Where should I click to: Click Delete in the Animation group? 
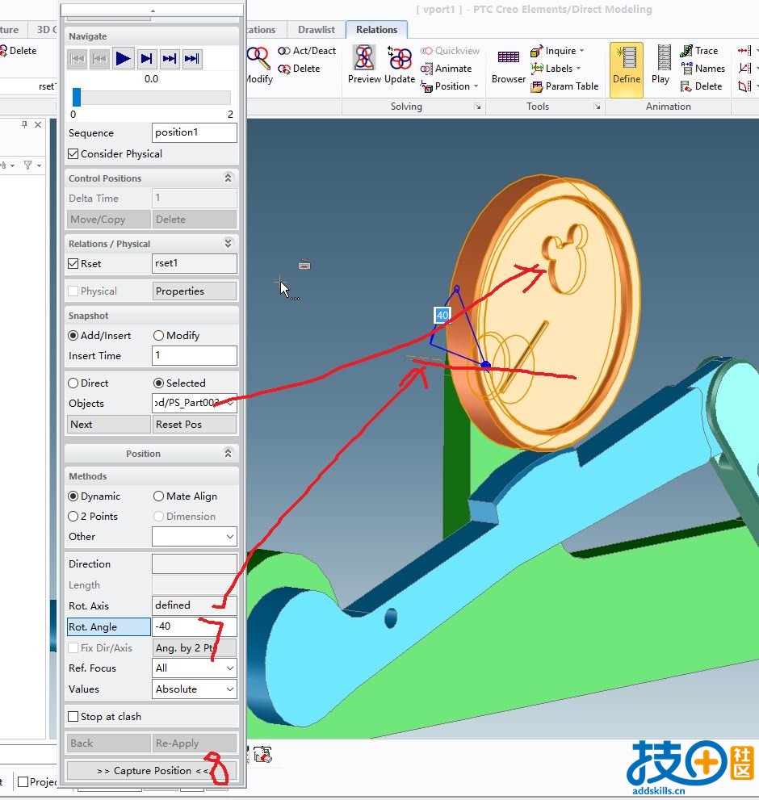pyautogui.click(x=702, y=86)
